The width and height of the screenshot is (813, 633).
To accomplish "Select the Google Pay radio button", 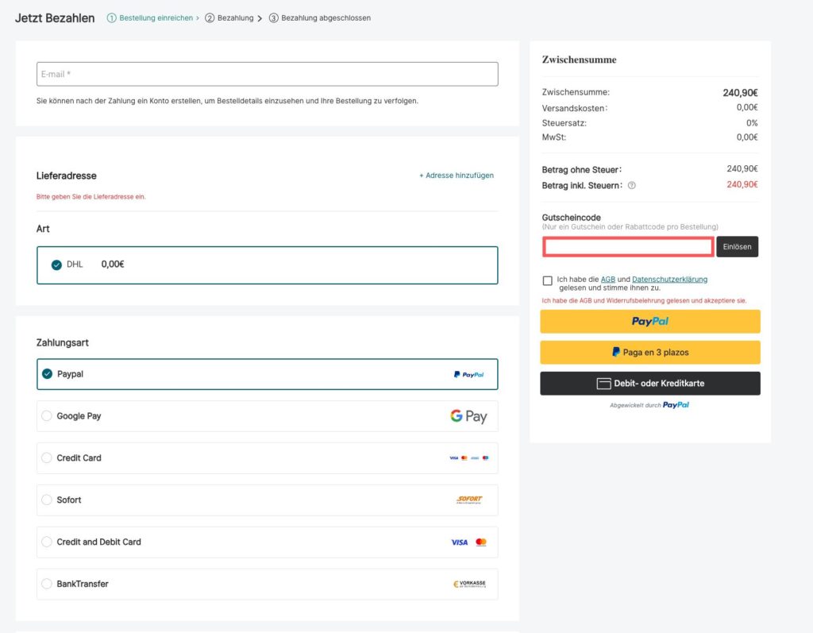I will [x=47, y=415].
